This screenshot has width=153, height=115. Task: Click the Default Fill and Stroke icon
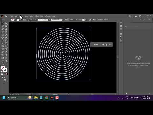click(x=2, y=71)
